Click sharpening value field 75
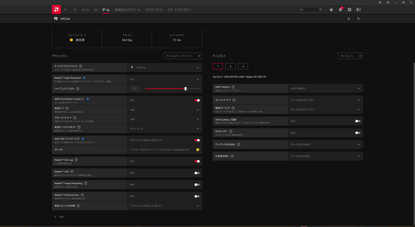 coord(135,89)
